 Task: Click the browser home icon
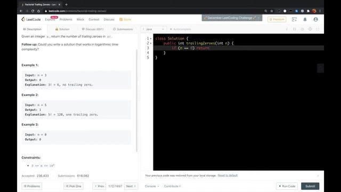click(38, 11)
